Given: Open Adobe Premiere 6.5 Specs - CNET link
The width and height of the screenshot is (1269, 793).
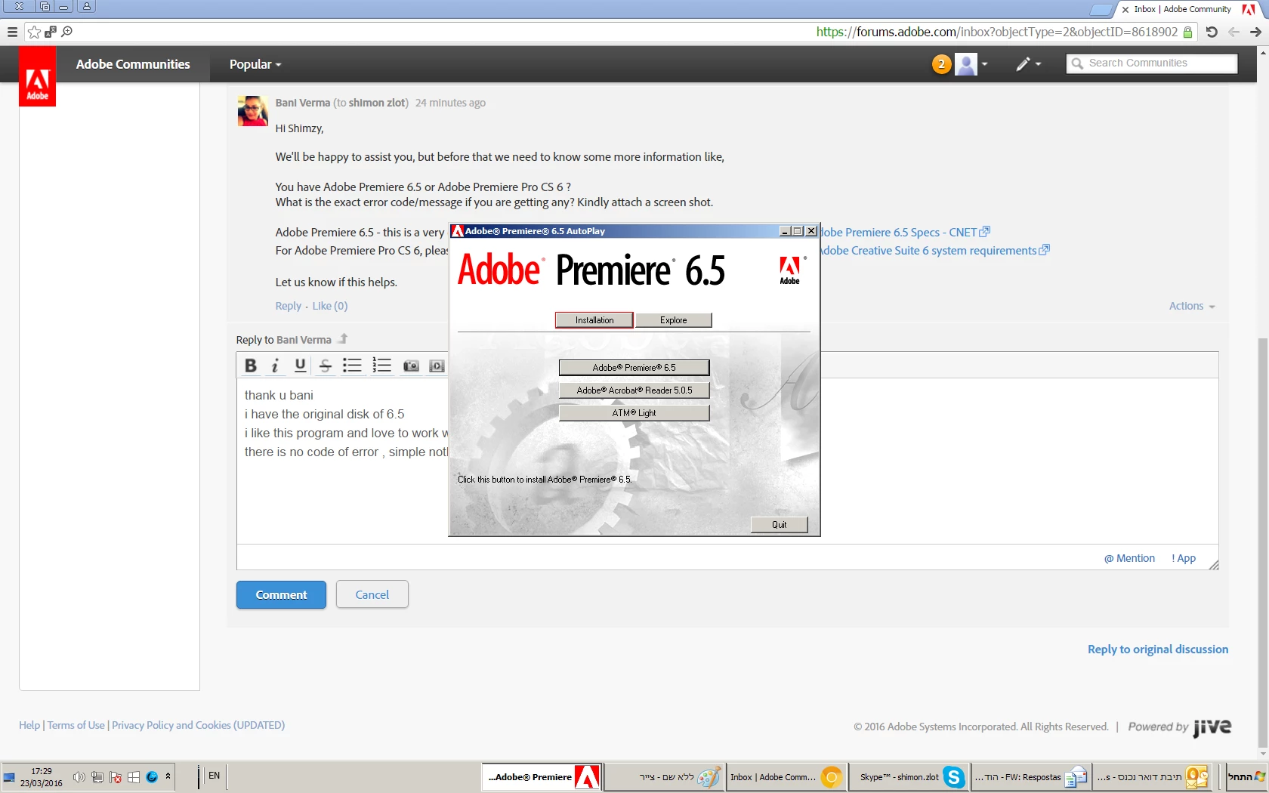Looking at the screenshot, I should 905,232.
